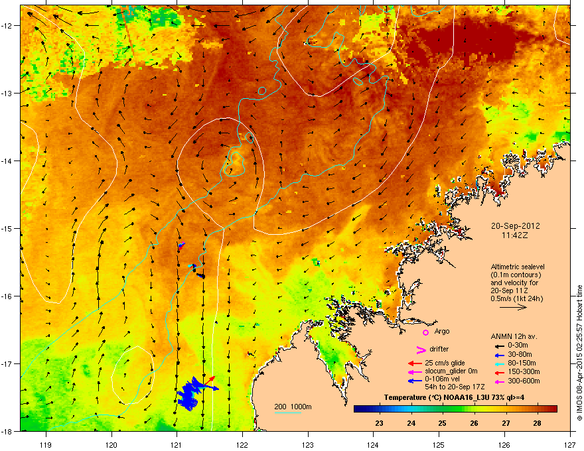Image resolution: width=584 pixels, height=451 pixels.
Task: Click latitude label -18 on left axis
Action: pos(7,431)
